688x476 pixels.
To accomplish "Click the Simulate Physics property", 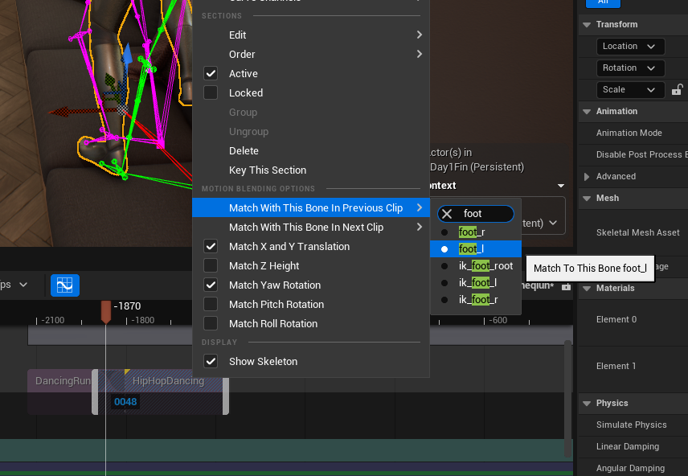I will pos(632,425).
